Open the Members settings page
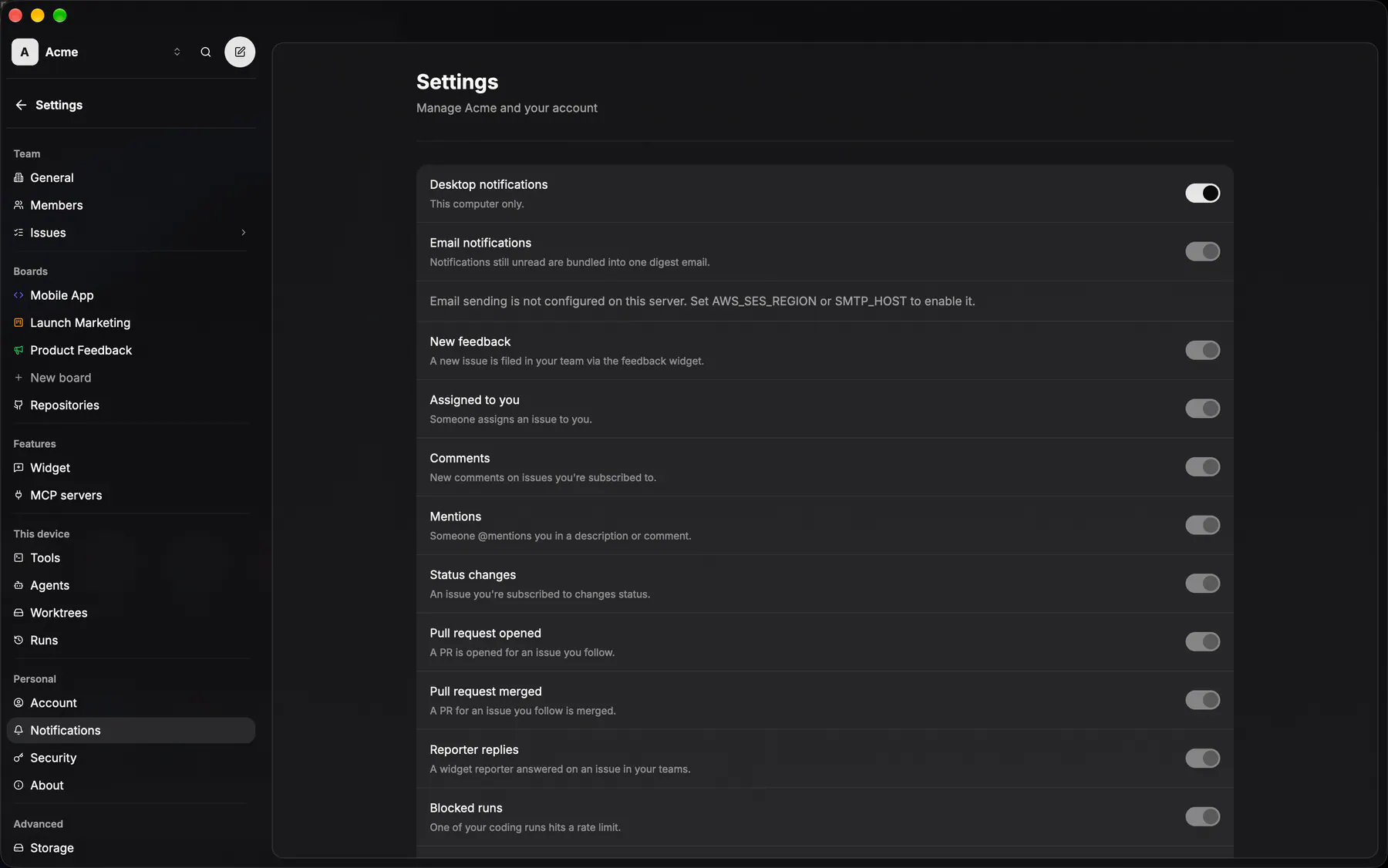Screen dimensions: 1388x868 click(x=131, y=205)
